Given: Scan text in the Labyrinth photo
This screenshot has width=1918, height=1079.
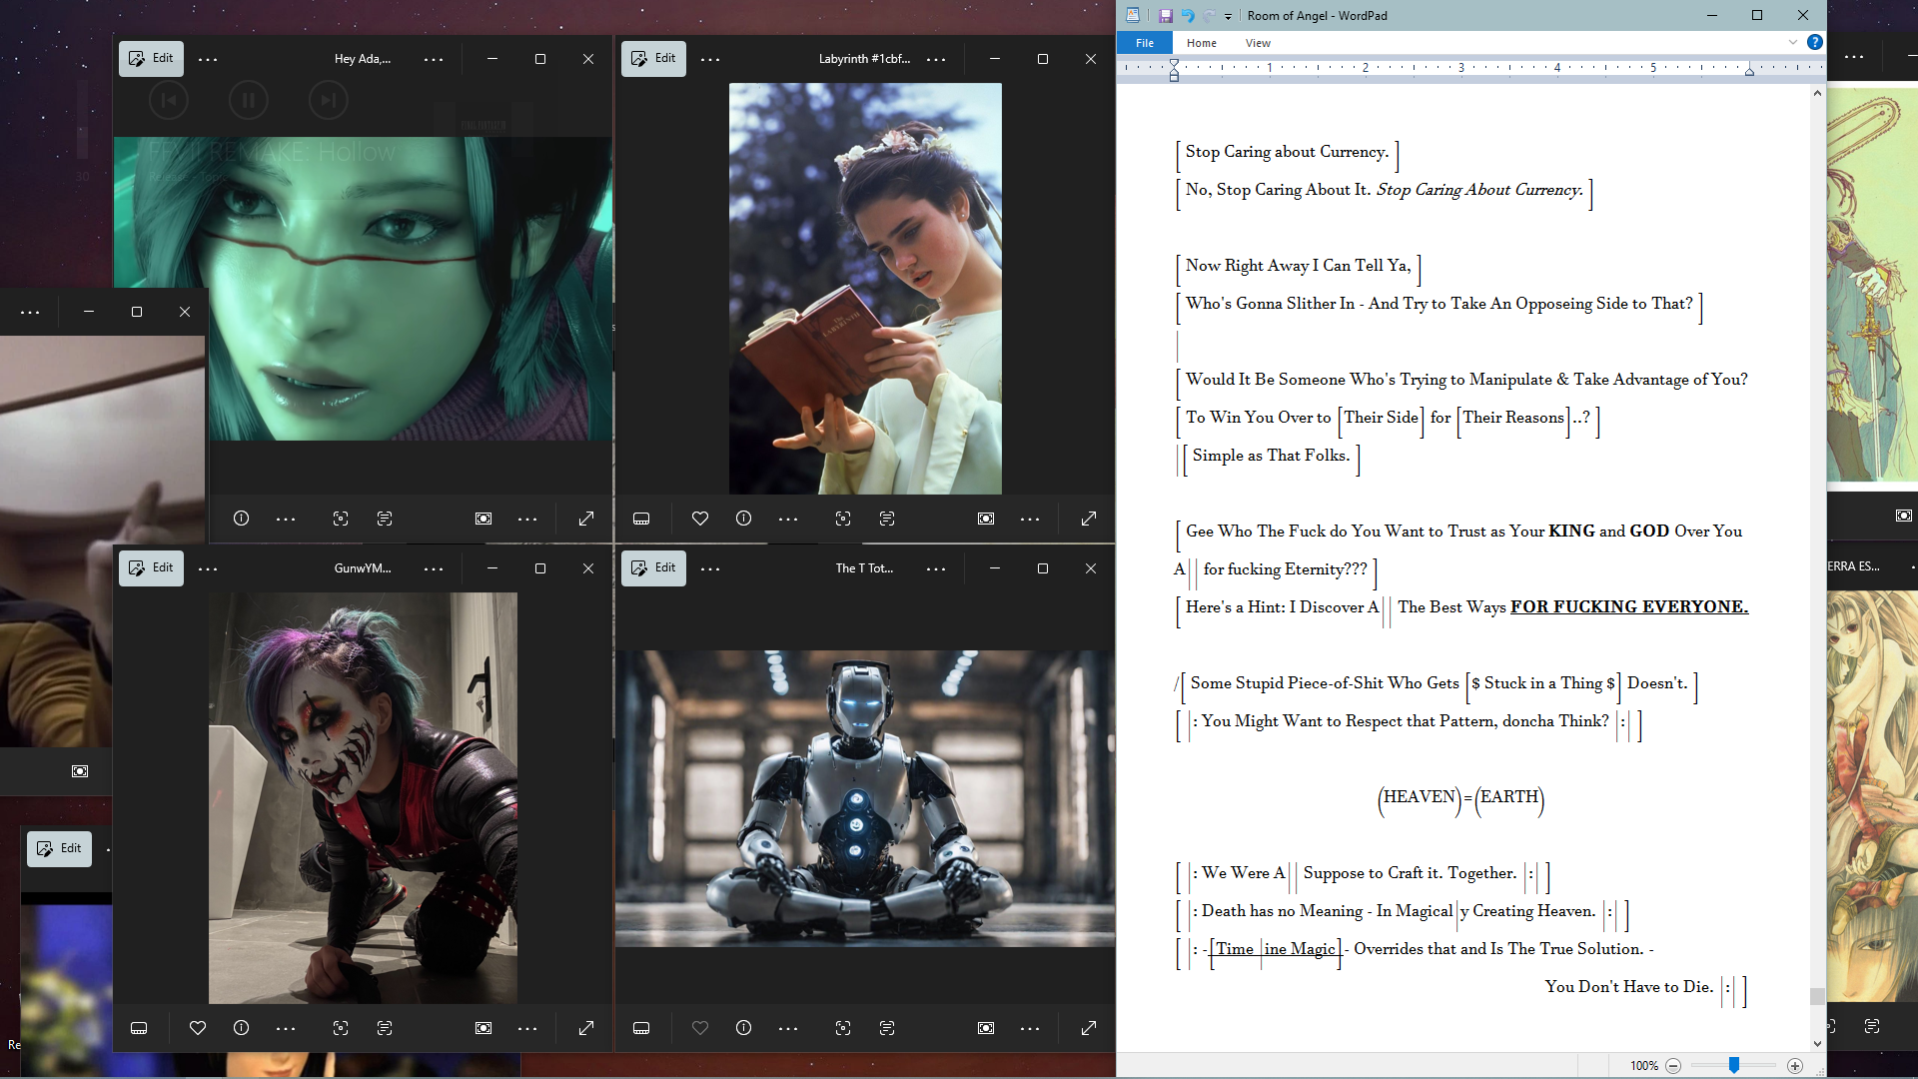Looking at the screenshot, I should (887, 519).
